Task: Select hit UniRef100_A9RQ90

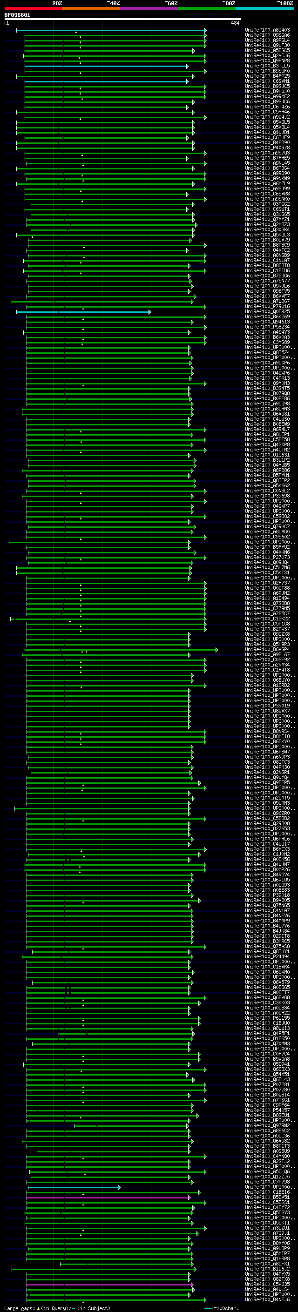Action: pos(267,174)
